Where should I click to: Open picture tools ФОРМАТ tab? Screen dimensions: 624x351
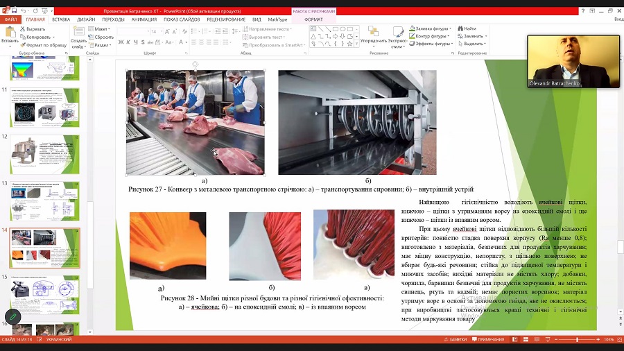[x=313, y=19]
